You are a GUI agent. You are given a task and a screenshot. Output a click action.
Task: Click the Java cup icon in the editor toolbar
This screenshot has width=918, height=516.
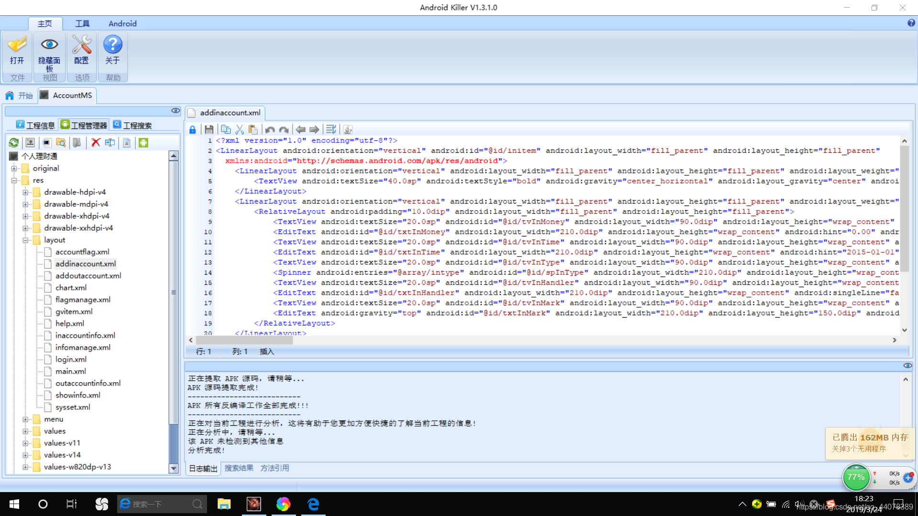coord(348,129)
